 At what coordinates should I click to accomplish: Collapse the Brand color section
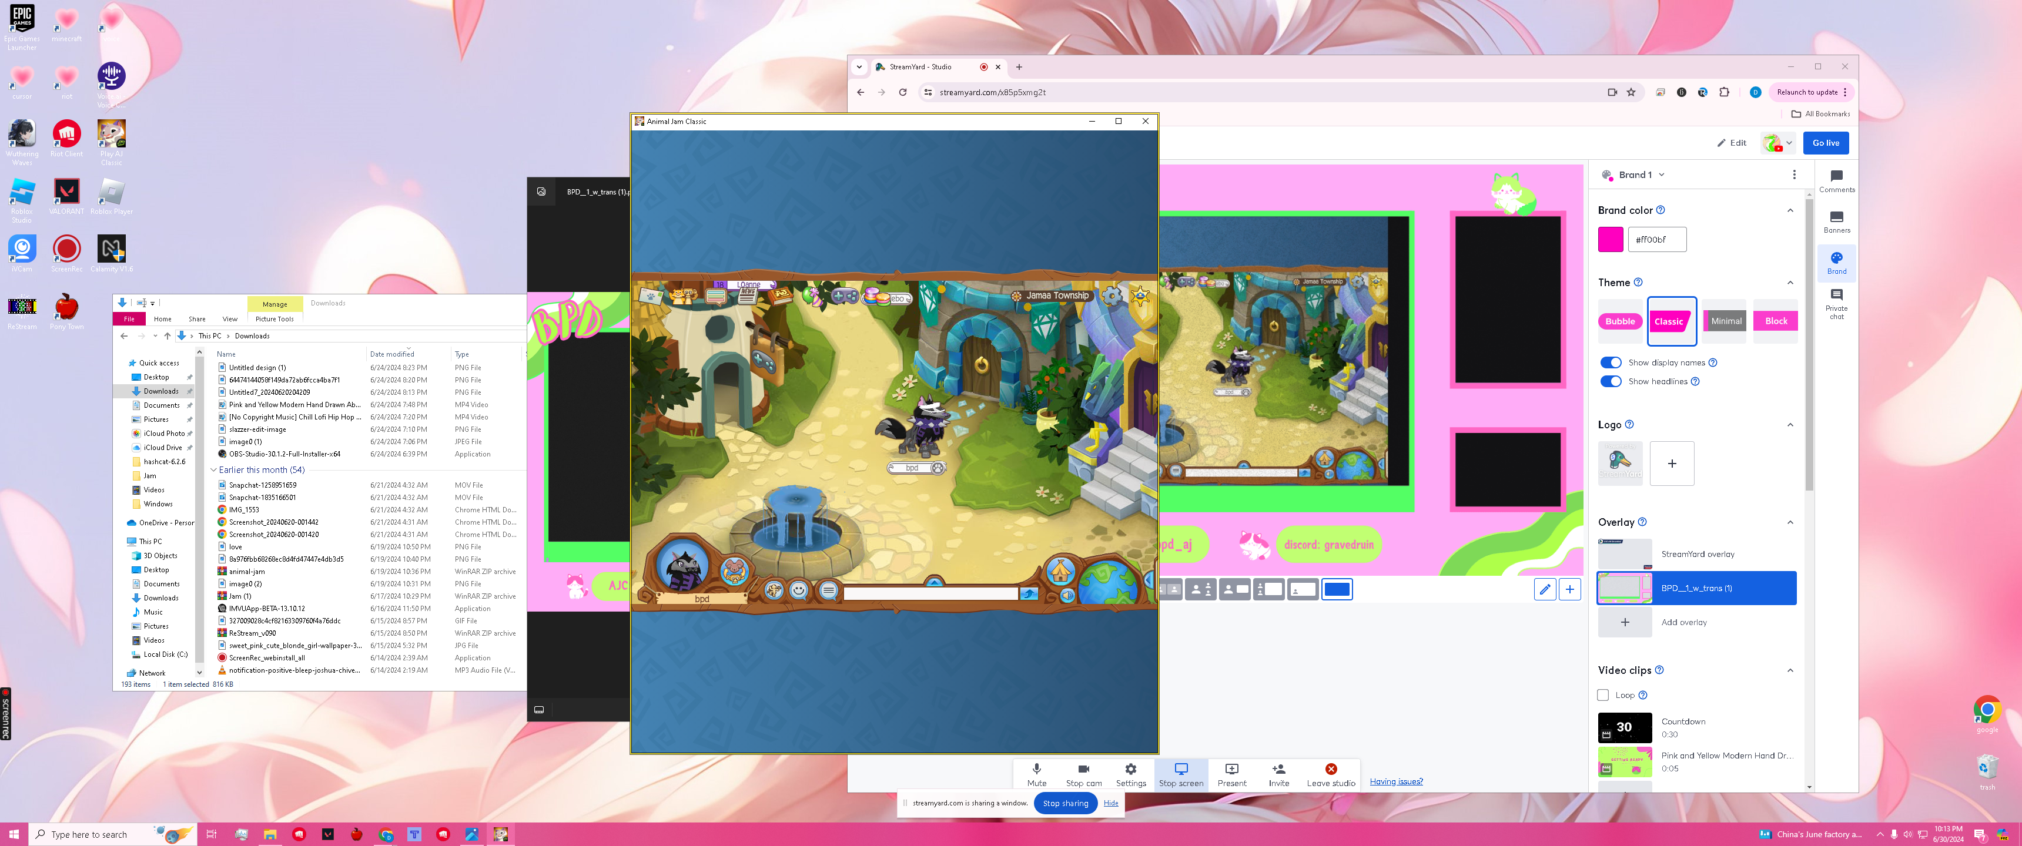tap(1790, 210)
